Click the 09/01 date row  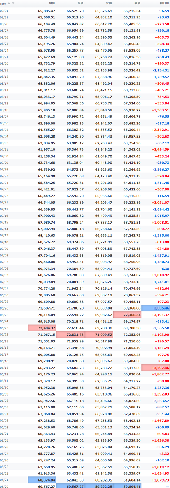[85, 11]
